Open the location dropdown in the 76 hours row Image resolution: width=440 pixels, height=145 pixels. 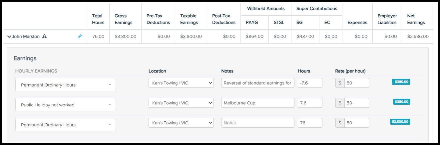tap(181, 123)
